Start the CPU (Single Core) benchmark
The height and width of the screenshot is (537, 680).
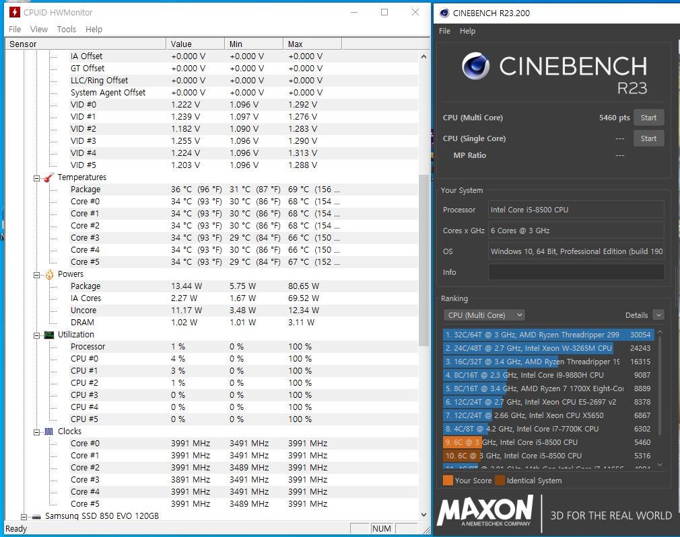[x=648, y=138]
